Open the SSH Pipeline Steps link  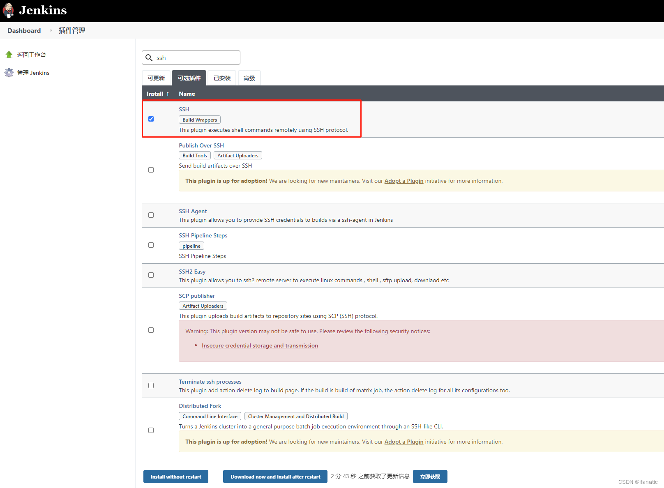[x=203, y=235]
